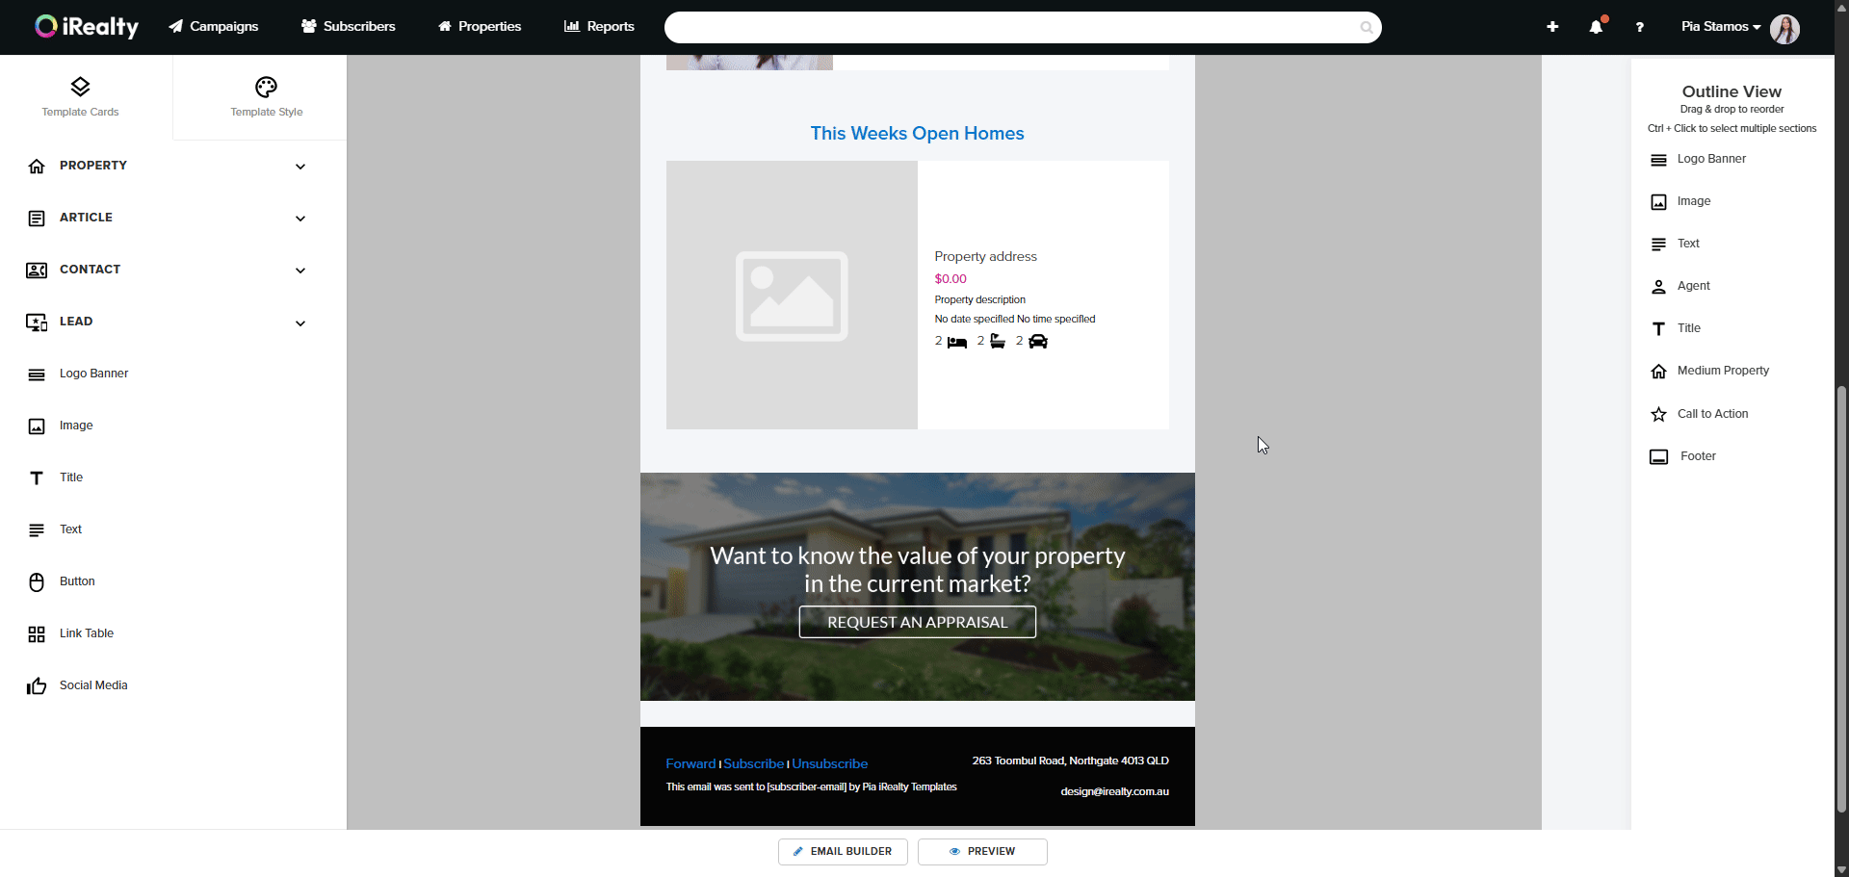Click inside the top search field

click(x=1011, y=27)
